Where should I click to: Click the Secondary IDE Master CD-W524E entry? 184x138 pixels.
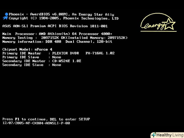click(42, 61)
